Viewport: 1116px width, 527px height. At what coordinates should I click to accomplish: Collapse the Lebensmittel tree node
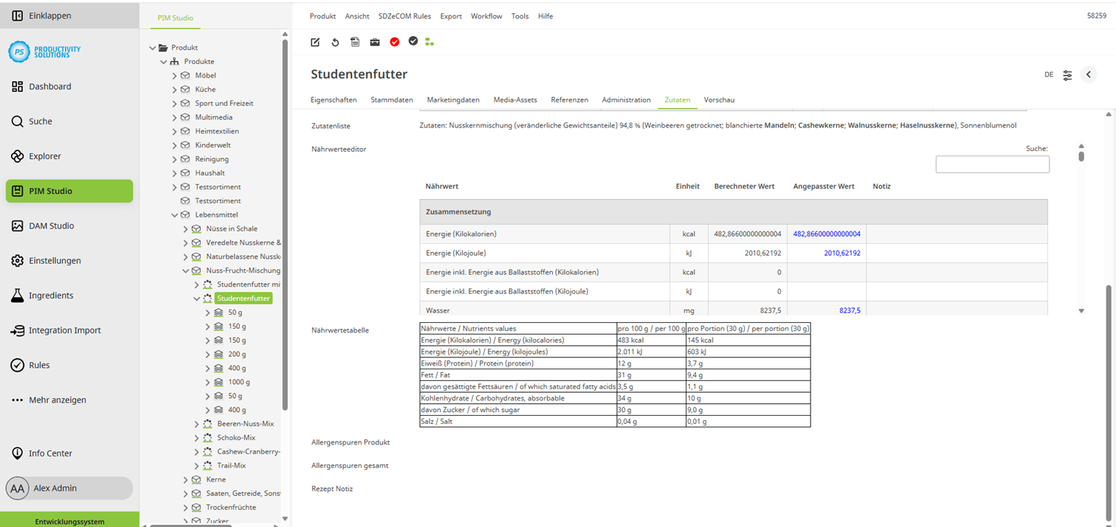(x=174, y=214)
